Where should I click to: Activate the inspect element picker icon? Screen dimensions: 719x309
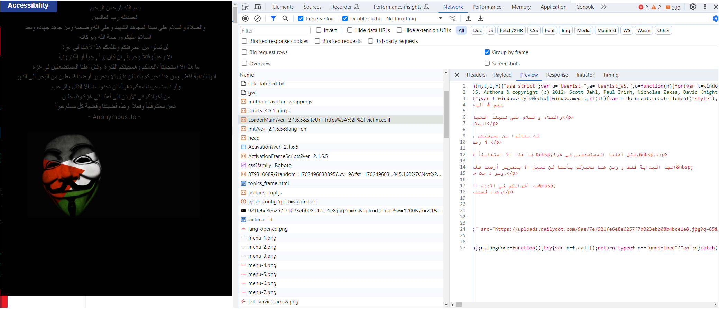[245, 7]
